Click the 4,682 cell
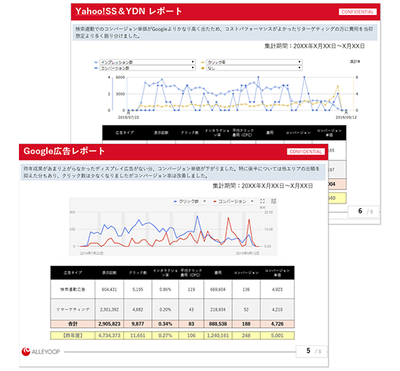 138,310
